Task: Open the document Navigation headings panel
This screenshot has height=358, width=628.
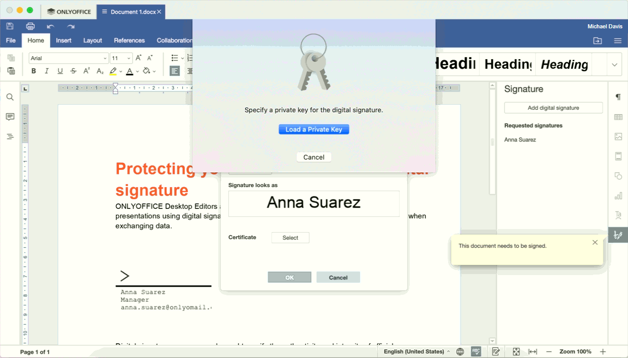Action: pyautogui.click(x=10, y=136)
